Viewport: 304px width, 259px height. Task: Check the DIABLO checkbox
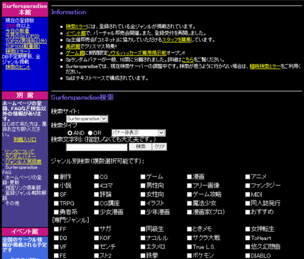(248, 255)
